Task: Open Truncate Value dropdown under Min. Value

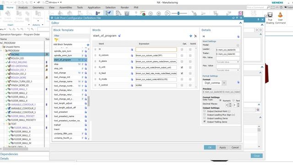Action: 228,62
